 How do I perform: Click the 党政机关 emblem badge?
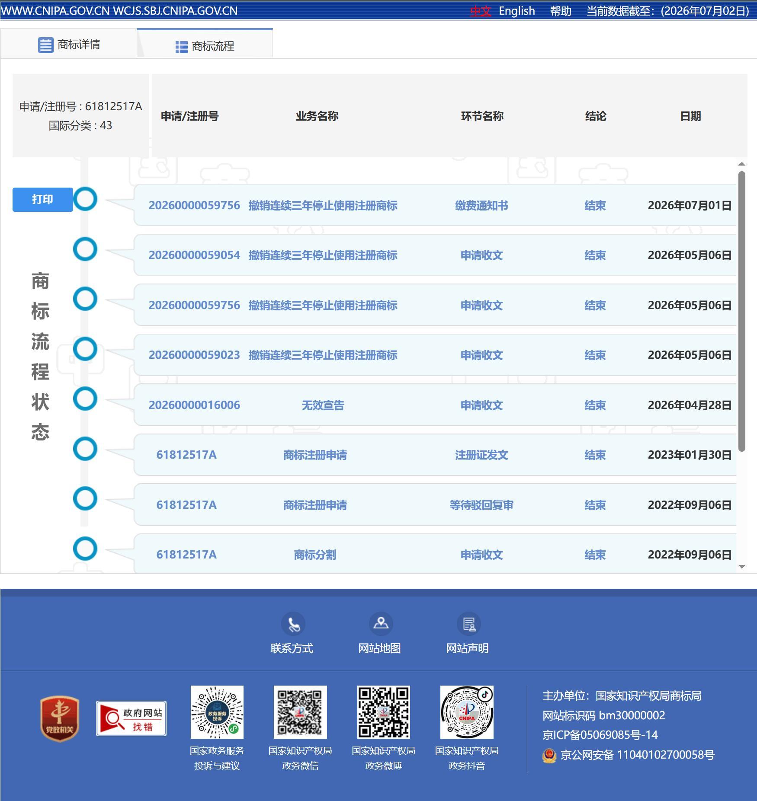(60, 718)
